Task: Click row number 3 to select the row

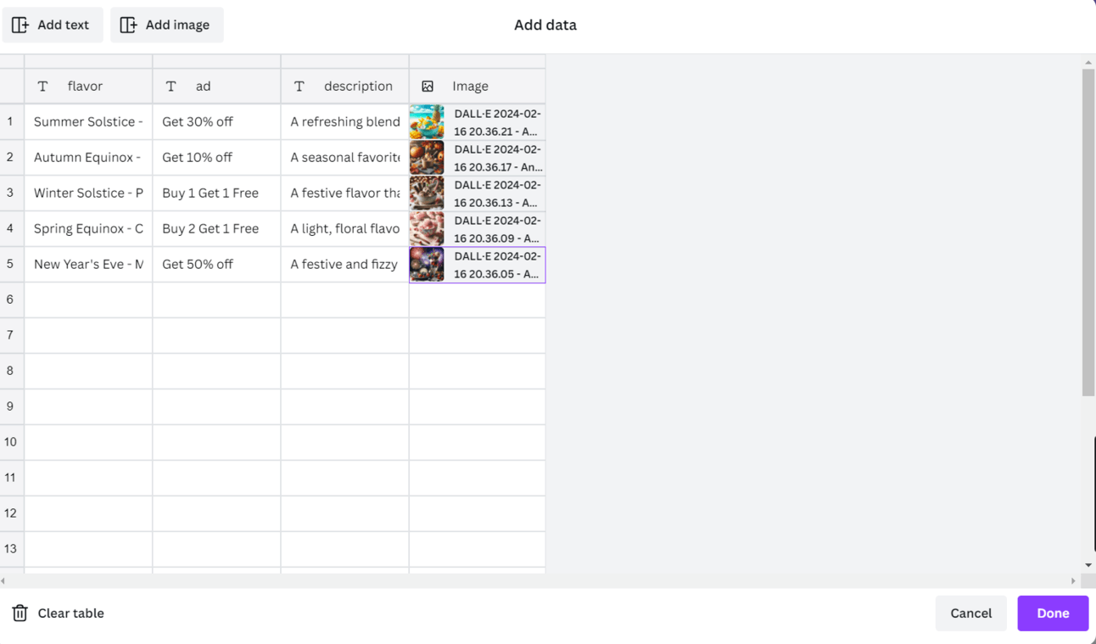Action: pos(10,193)
